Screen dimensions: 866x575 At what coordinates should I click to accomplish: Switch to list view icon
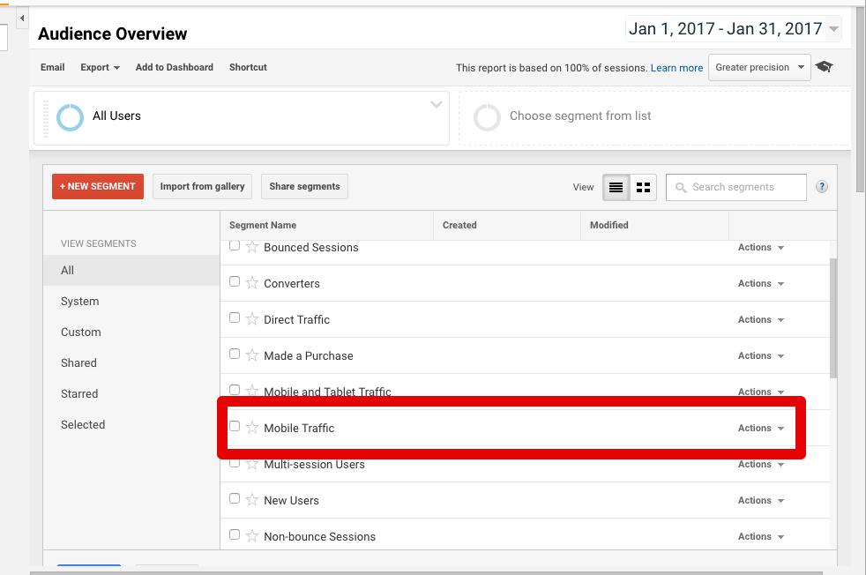(616, 187)
